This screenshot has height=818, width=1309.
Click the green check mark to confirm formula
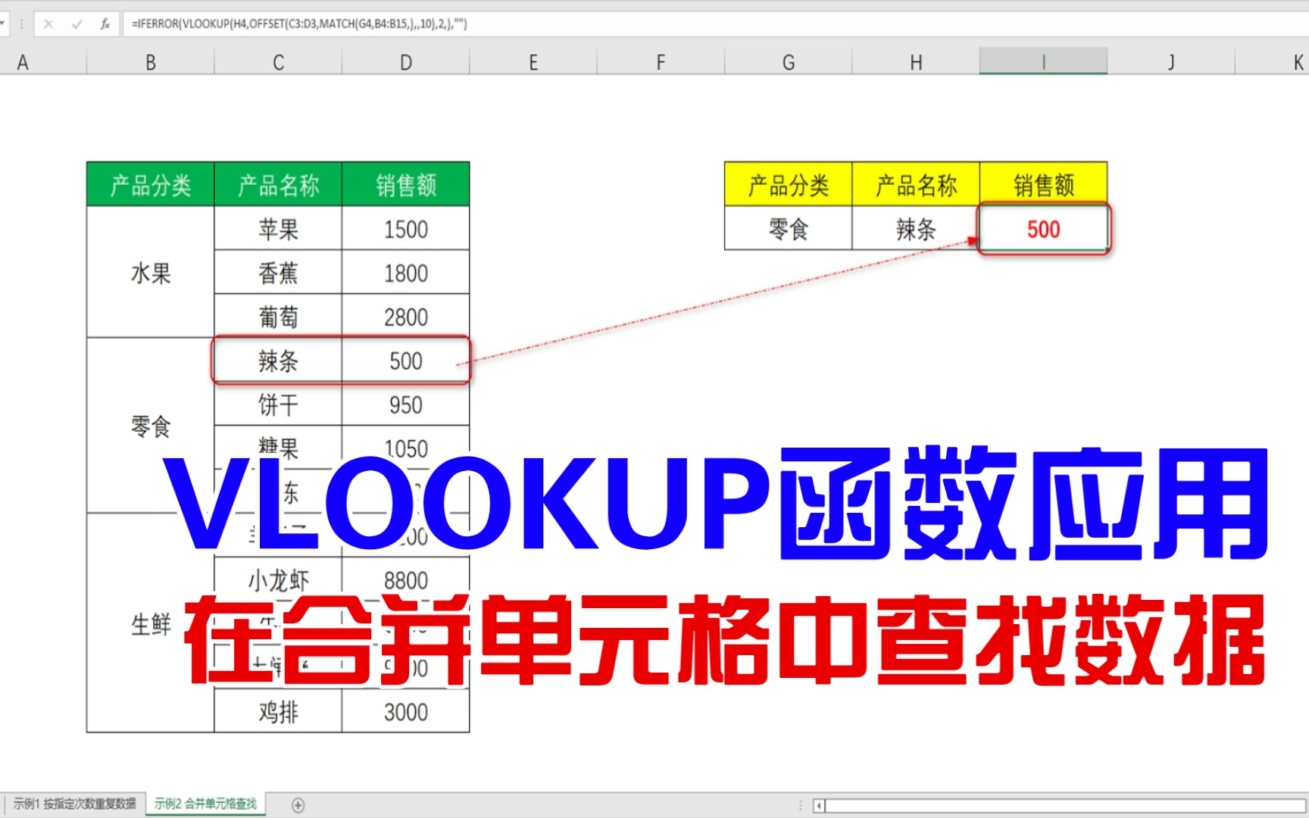(x=76, y=23)
